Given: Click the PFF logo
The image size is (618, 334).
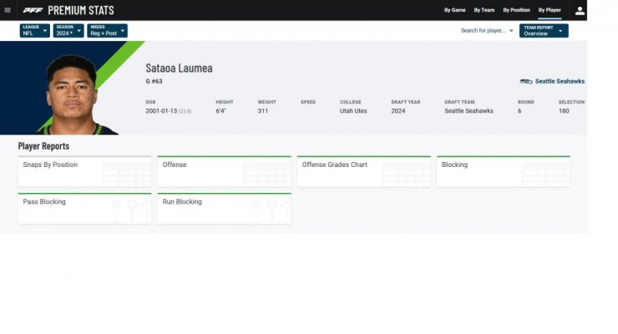Looking at the screenshot, I should (33, 10).
